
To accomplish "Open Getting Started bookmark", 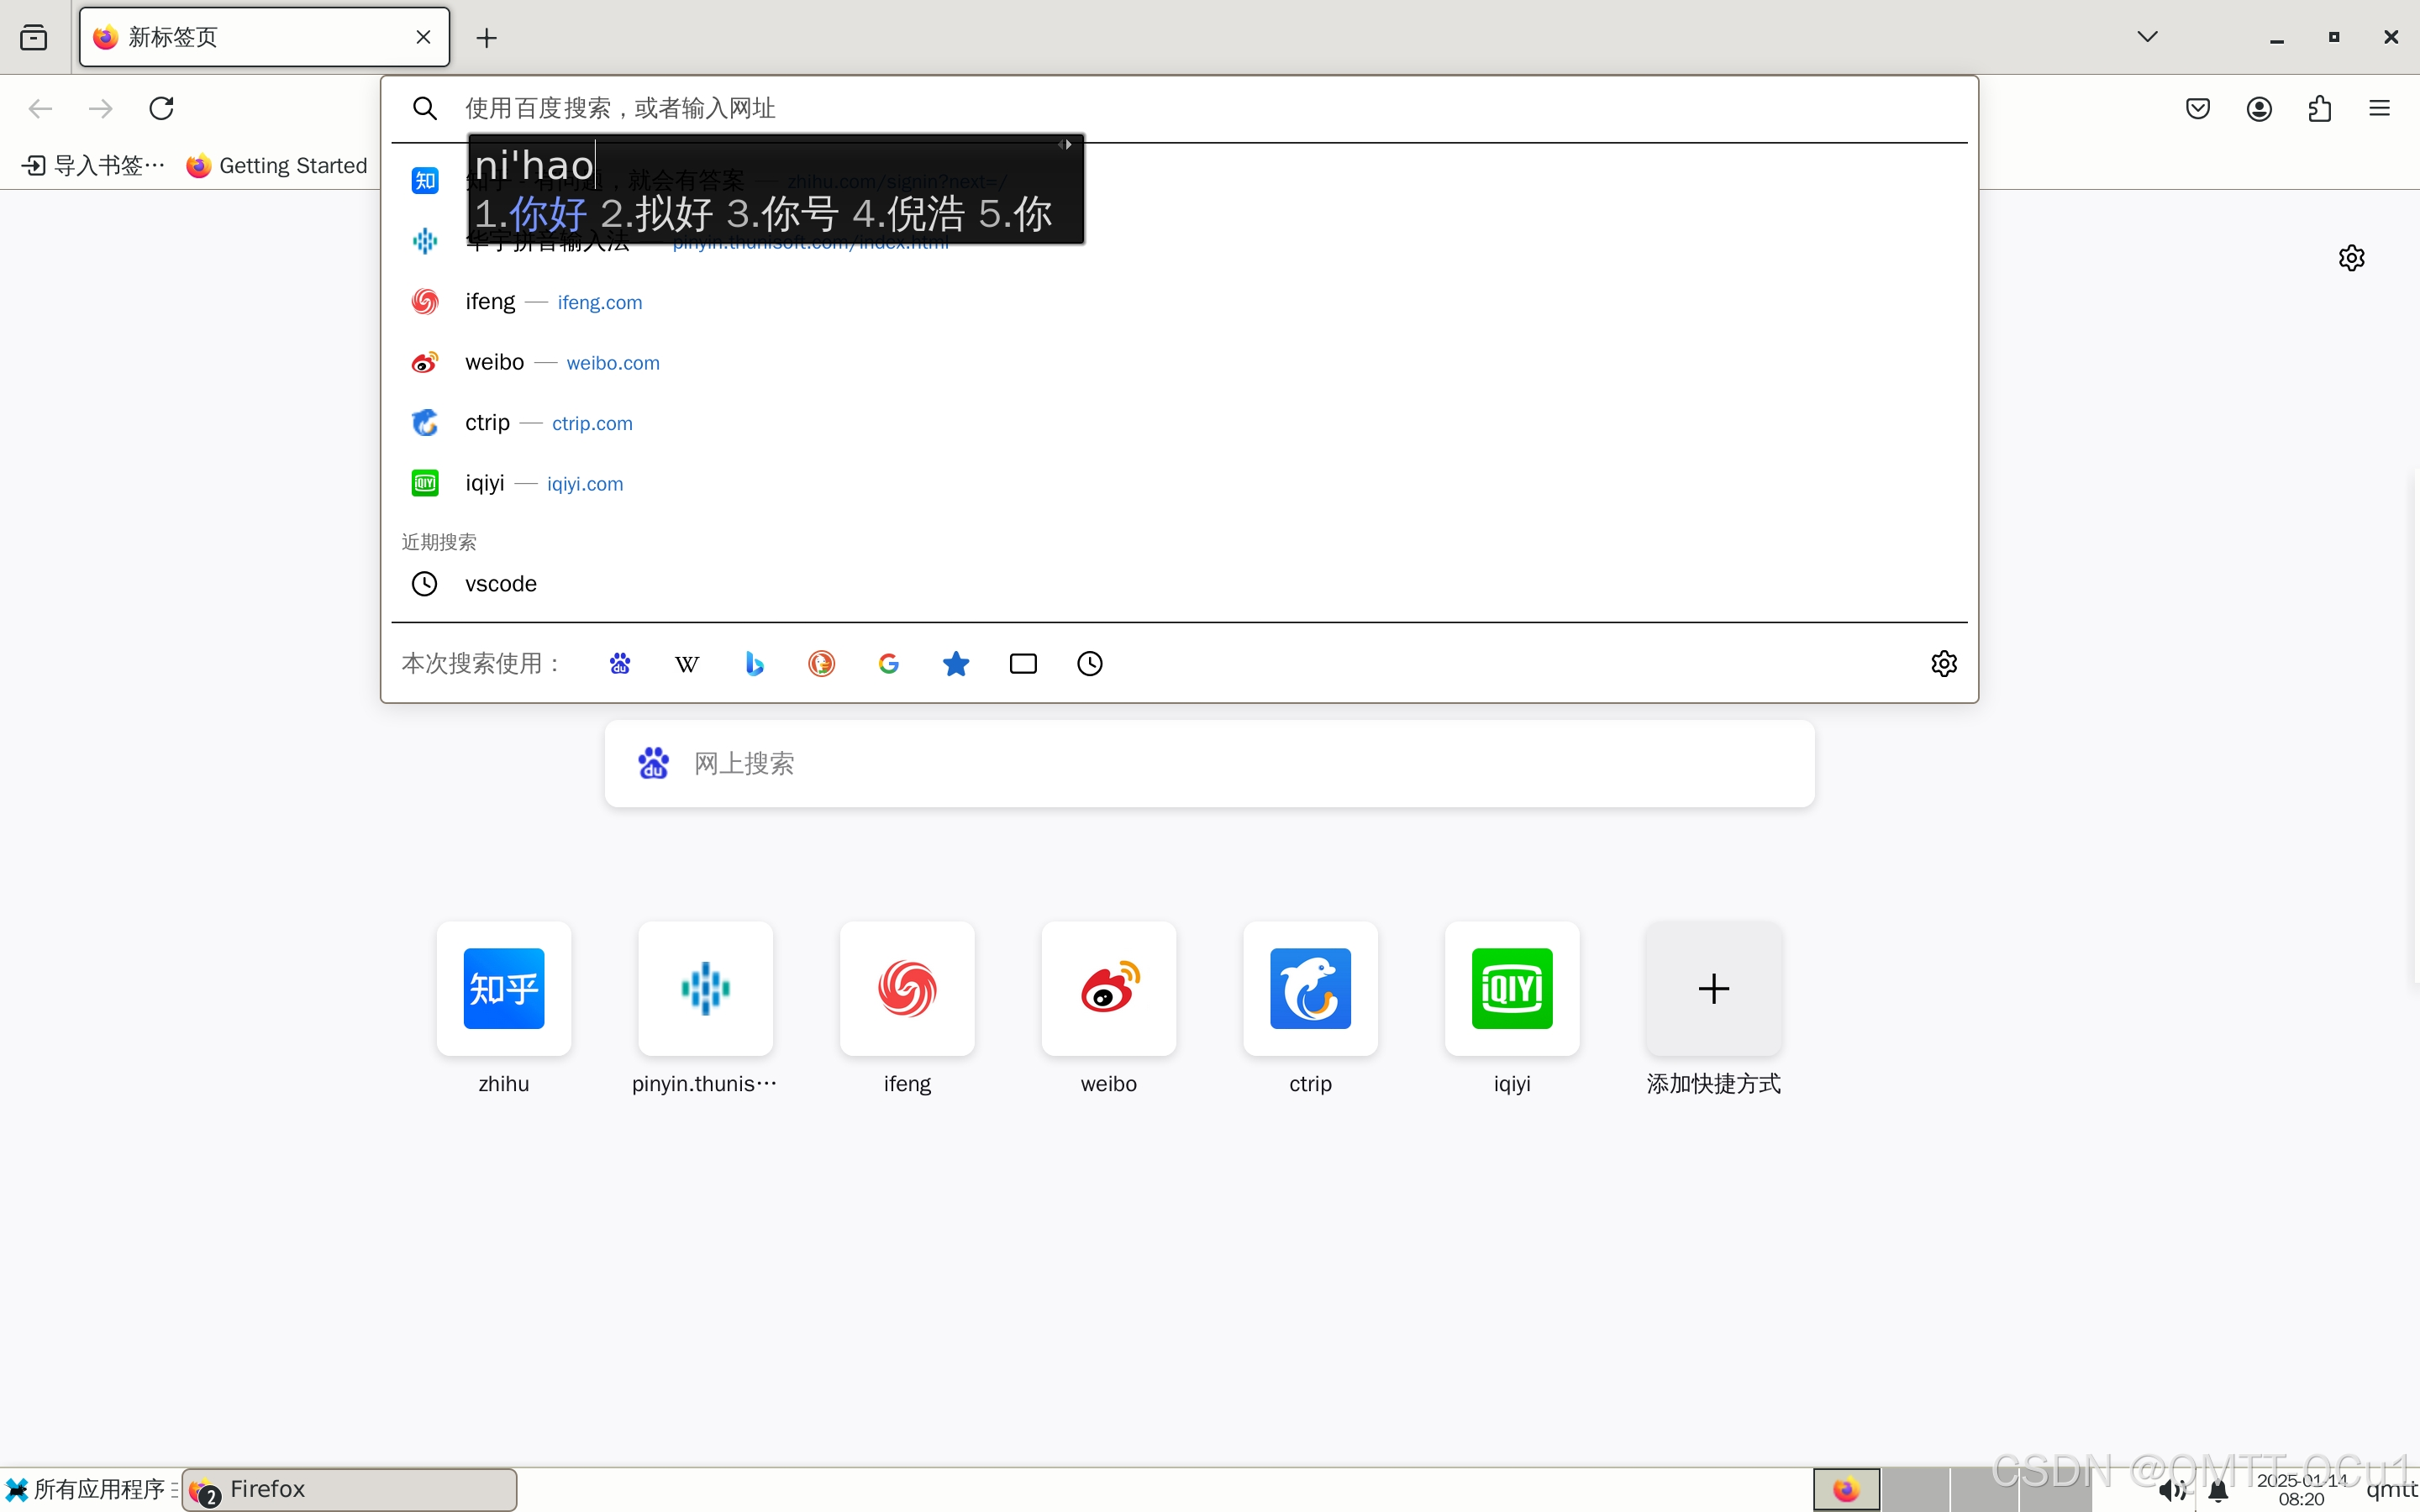I will click(x=278, y=166).
